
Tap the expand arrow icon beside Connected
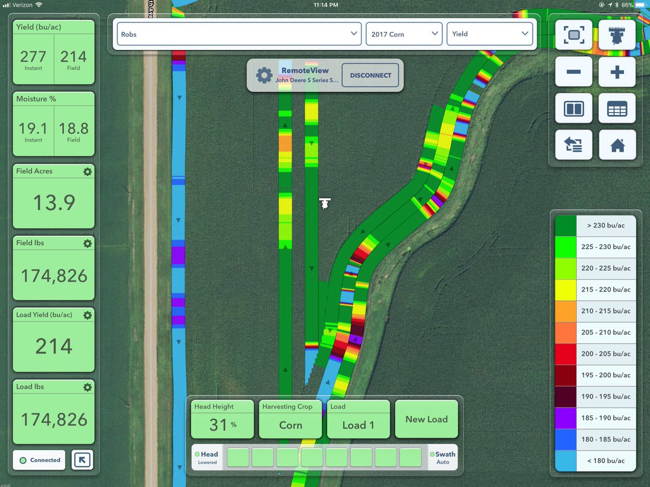click(82, 460)
